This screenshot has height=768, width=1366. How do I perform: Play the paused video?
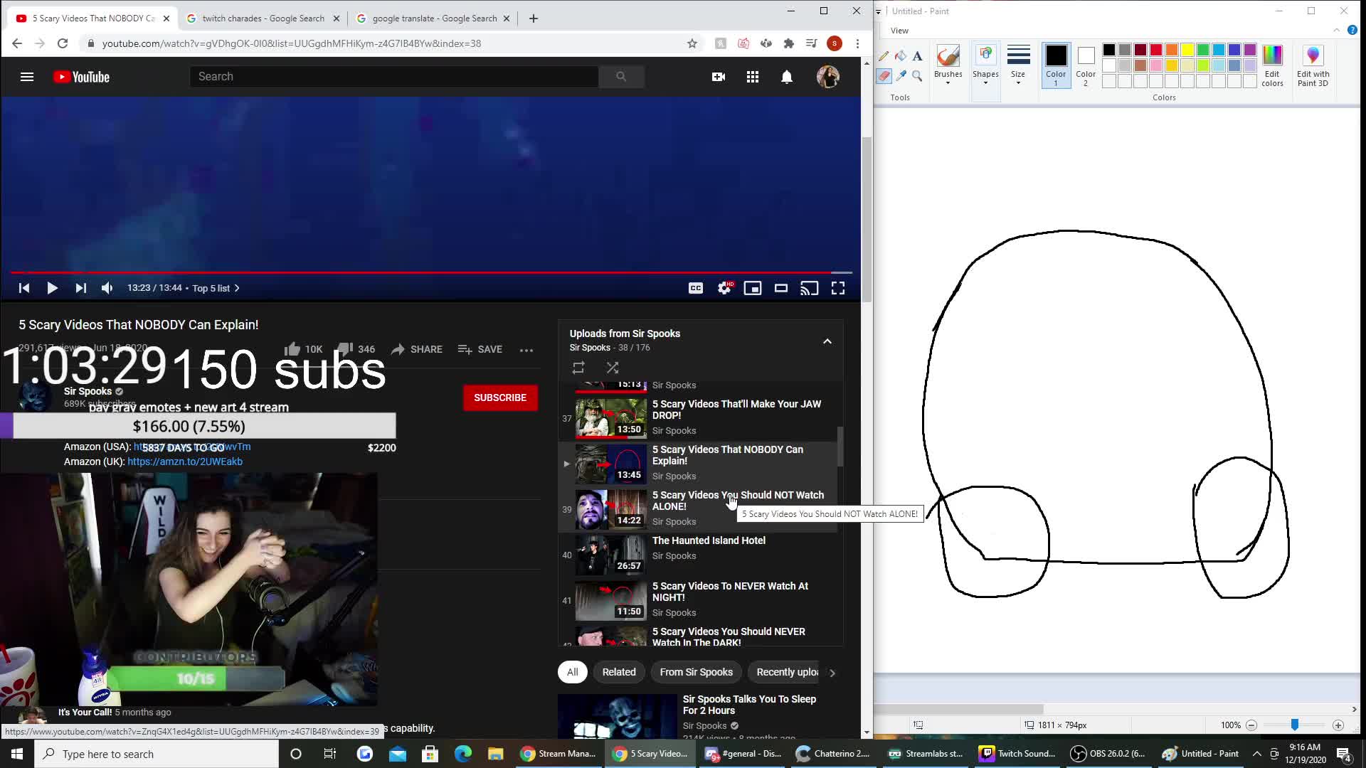(52, 288)
